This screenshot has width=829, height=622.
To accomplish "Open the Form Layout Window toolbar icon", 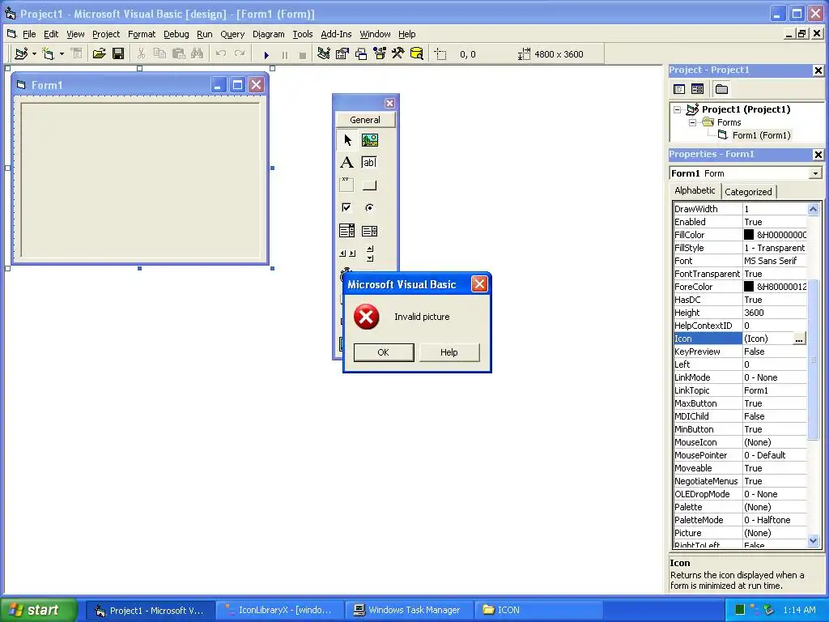I will pyautogui.click(x=361, y=53).
